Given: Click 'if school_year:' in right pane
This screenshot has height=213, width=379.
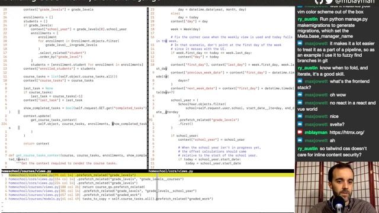Looking at the screenshot, I should (x=184, y=135).
